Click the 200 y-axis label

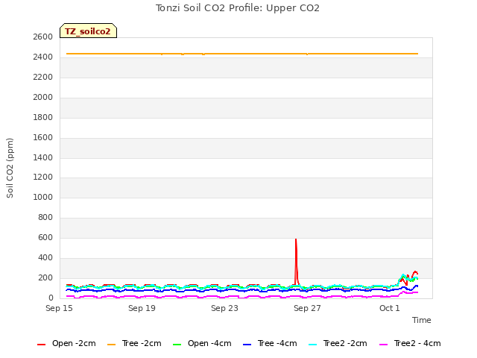coord(45,277)
